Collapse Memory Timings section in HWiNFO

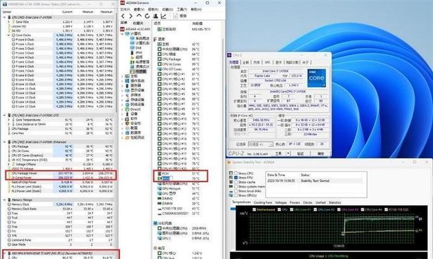(x=5, y=200)
